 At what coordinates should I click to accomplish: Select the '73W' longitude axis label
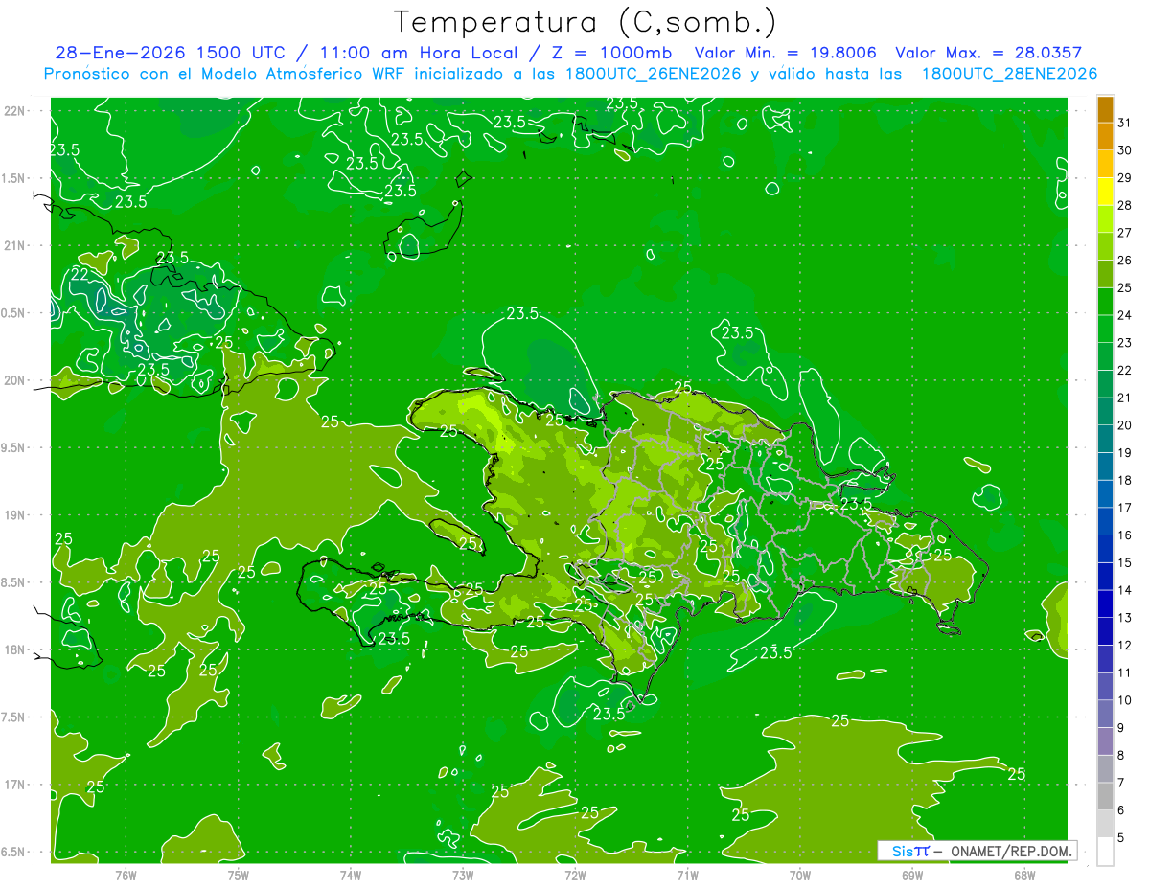tap(463, 876)
